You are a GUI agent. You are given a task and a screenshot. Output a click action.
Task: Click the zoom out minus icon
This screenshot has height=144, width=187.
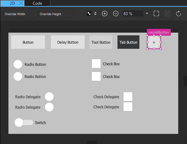coord(116,13)
